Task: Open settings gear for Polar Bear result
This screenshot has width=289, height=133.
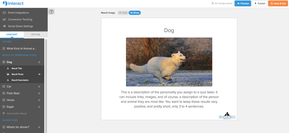Action: [x=39, y=93]
